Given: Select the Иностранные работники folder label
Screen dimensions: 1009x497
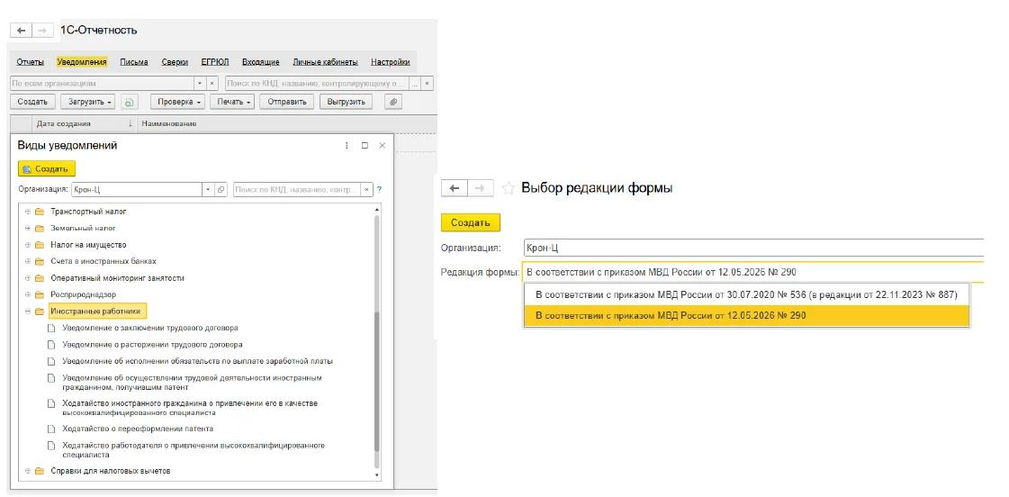Looking at the screenshot, I should (98, 312).
